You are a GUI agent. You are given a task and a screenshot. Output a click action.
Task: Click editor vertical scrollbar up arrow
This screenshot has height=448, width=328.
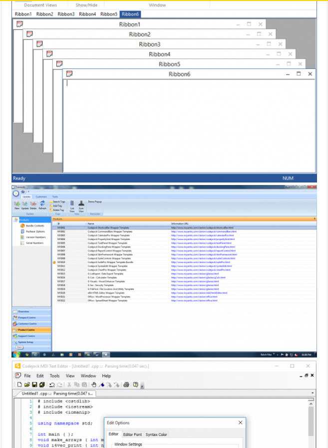(x=311, y=403)
